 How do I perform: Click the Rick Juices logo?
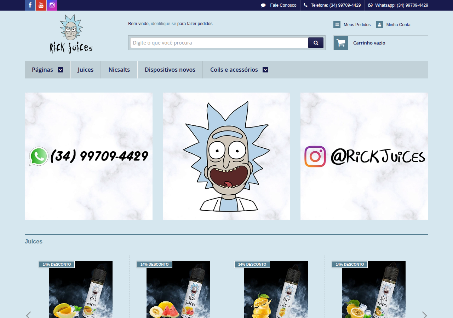coord(71,34)
